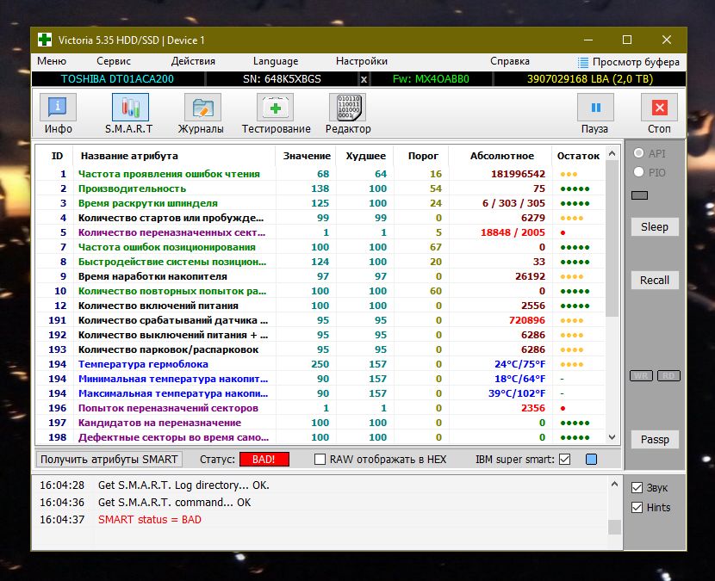This screenshot has height=581, width=715.
Task: Click the blue square next to IBM super smart
Action: [591, 459]
